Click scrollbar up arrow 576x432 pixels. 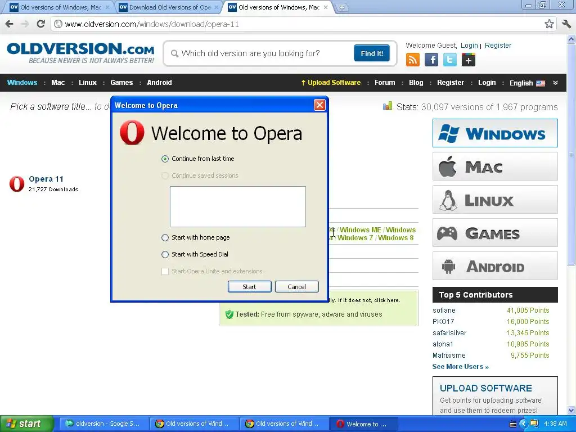point(571,39)
